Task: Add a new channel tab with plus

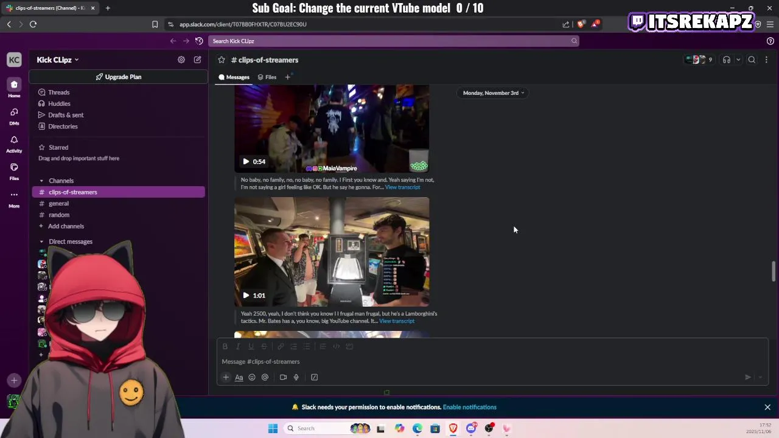Action: (287, 77)
